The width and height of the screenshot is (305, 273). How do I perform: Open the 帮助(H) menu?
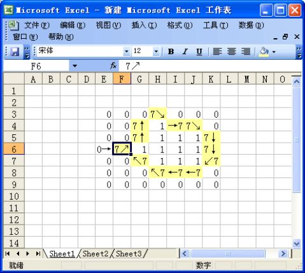61,37
